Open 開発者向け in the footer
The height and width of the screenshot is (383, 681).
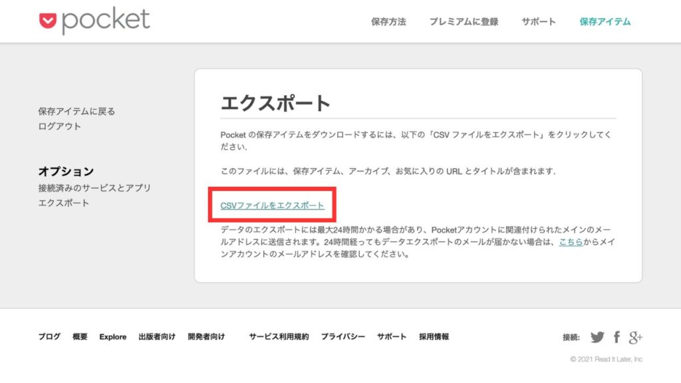(x=206, y=336)
